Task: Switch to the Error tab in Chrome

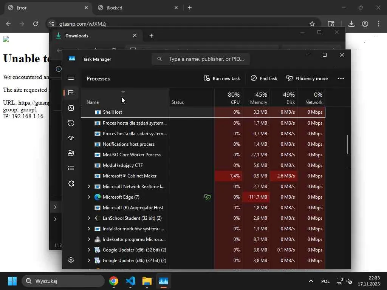Action: [48, 8]
